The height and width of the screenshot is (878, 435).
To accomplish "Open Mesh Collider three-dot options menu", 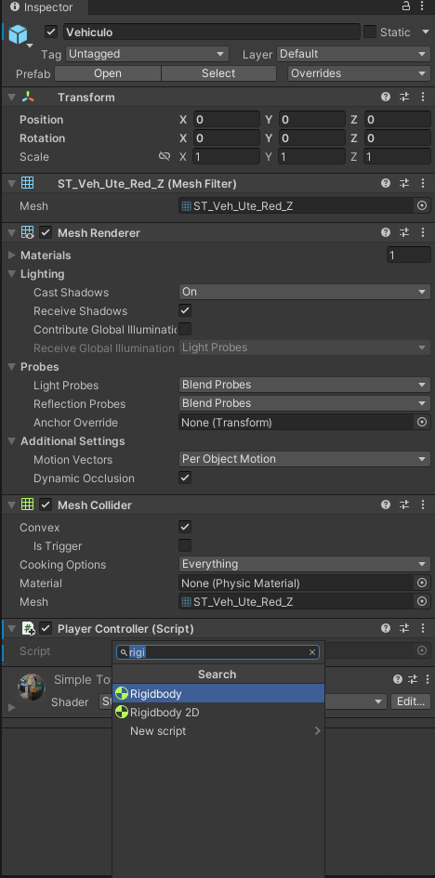I will click(423, 505).
